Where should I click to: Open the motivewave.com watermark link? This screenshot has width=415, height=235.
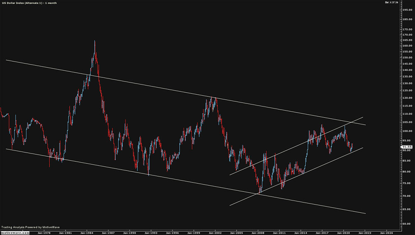tap(15, 233)
